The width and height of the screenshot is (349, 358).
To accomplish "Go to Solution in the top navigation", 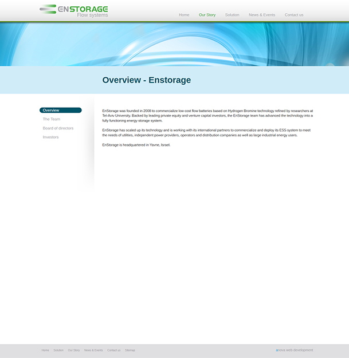I will (x=232, y=15).
